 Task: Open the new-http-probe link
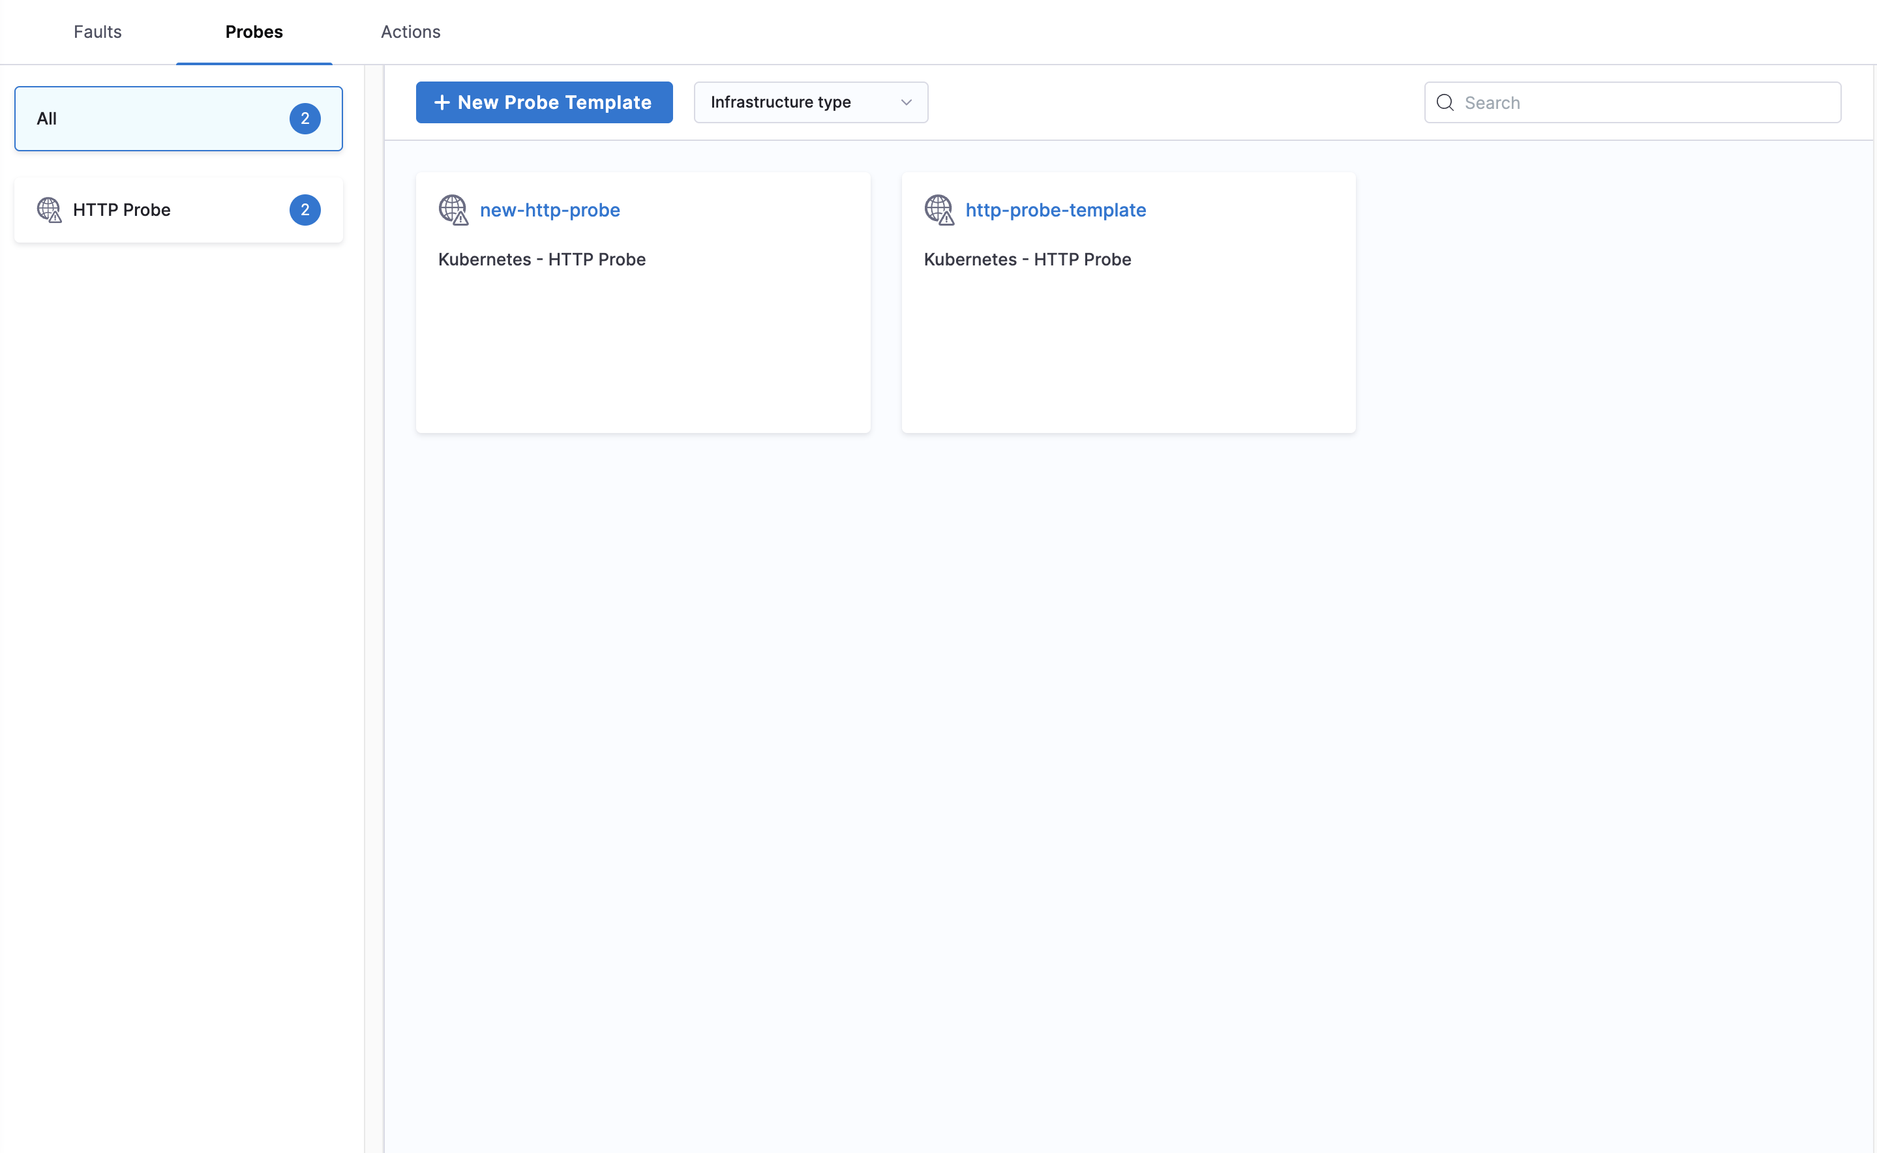(550, 210)
